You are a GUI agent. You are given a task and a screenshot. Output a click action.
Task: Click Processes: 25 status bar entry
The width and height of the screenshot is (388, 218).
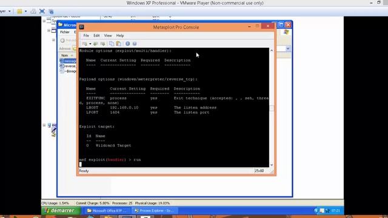click(122, 203)
